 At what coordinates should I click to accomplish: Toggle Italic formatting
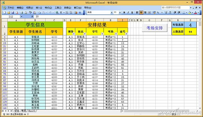pos(128,13)
